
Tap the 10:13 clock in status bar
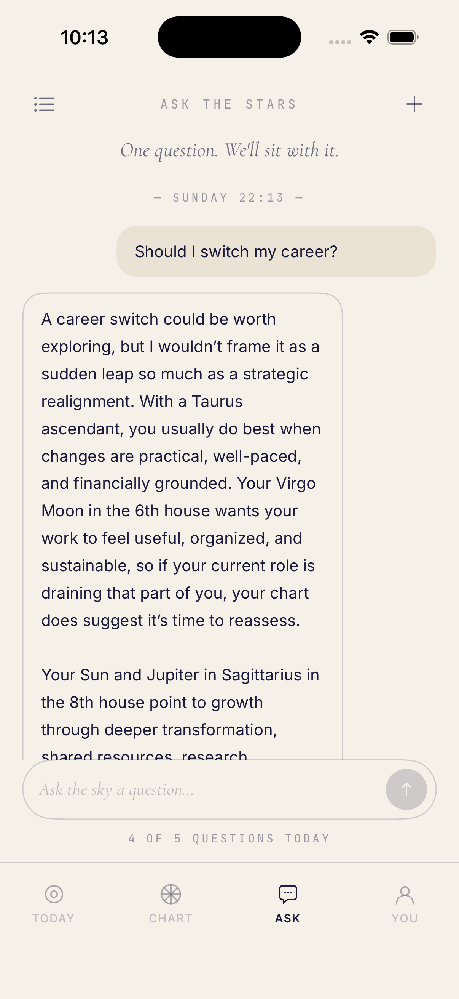pos(84,38)
